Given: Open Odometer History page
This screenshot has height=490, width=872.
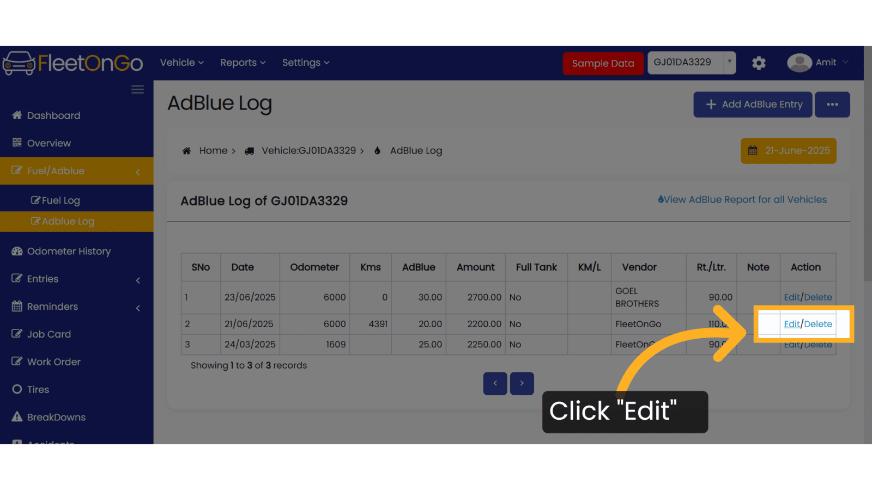Looking at the screenshot, I should [x=69, y=252].
